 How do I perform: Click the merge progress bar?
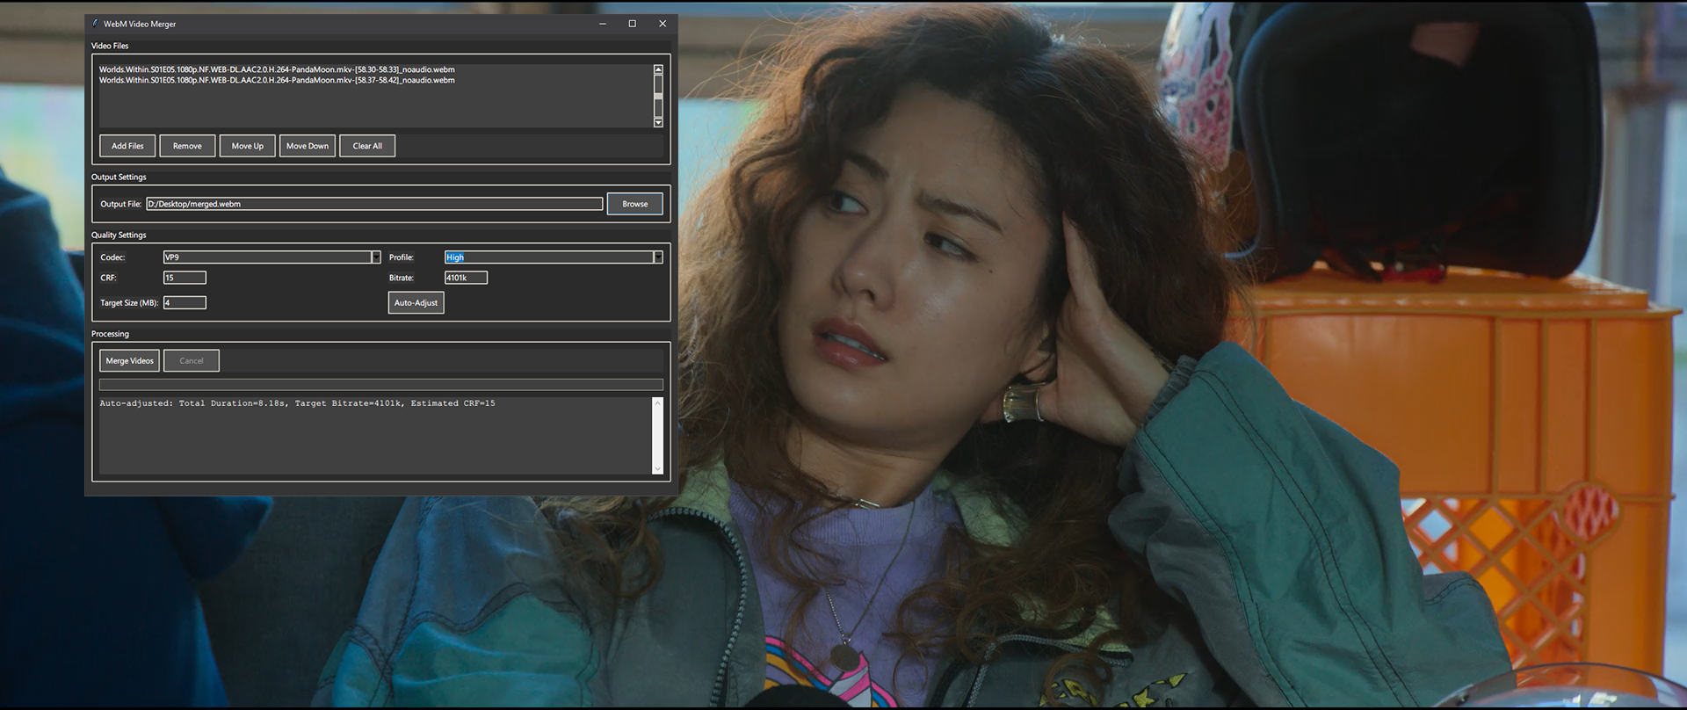pyautogui.click(x=380, y=384)
